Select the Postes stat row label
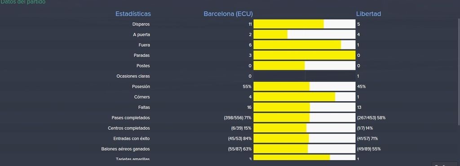460x166 pixels. point(143,66)
